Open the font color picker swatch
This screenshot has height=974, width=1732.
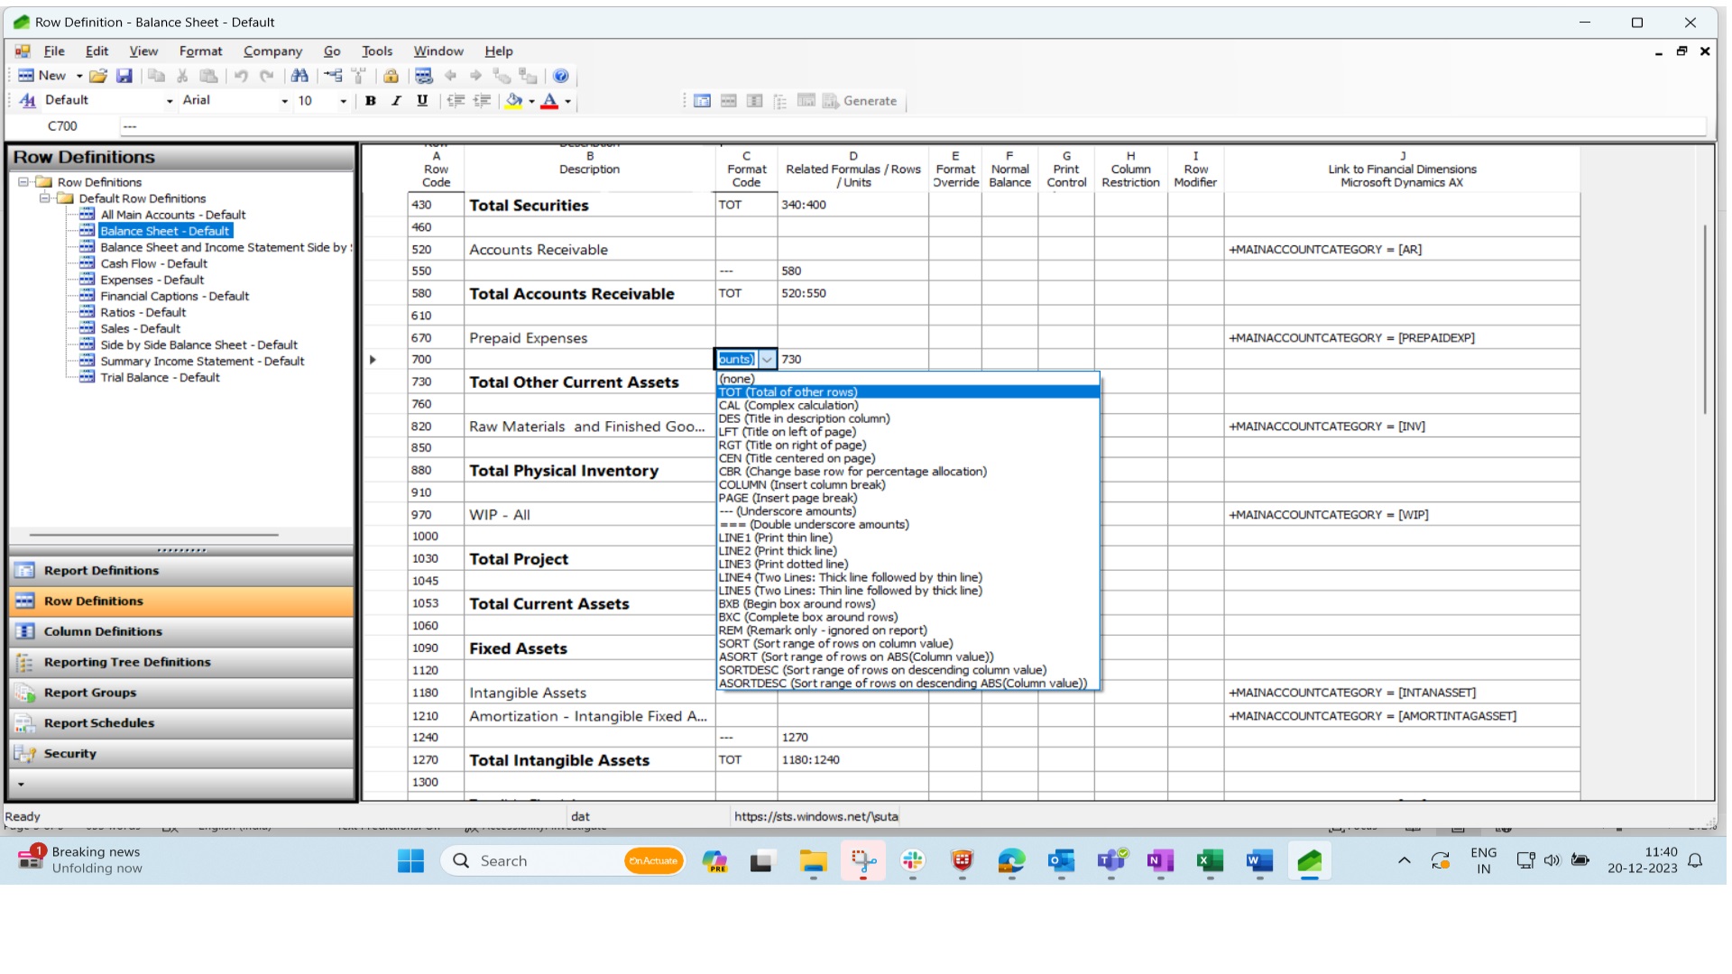click(x=548, y=101)
